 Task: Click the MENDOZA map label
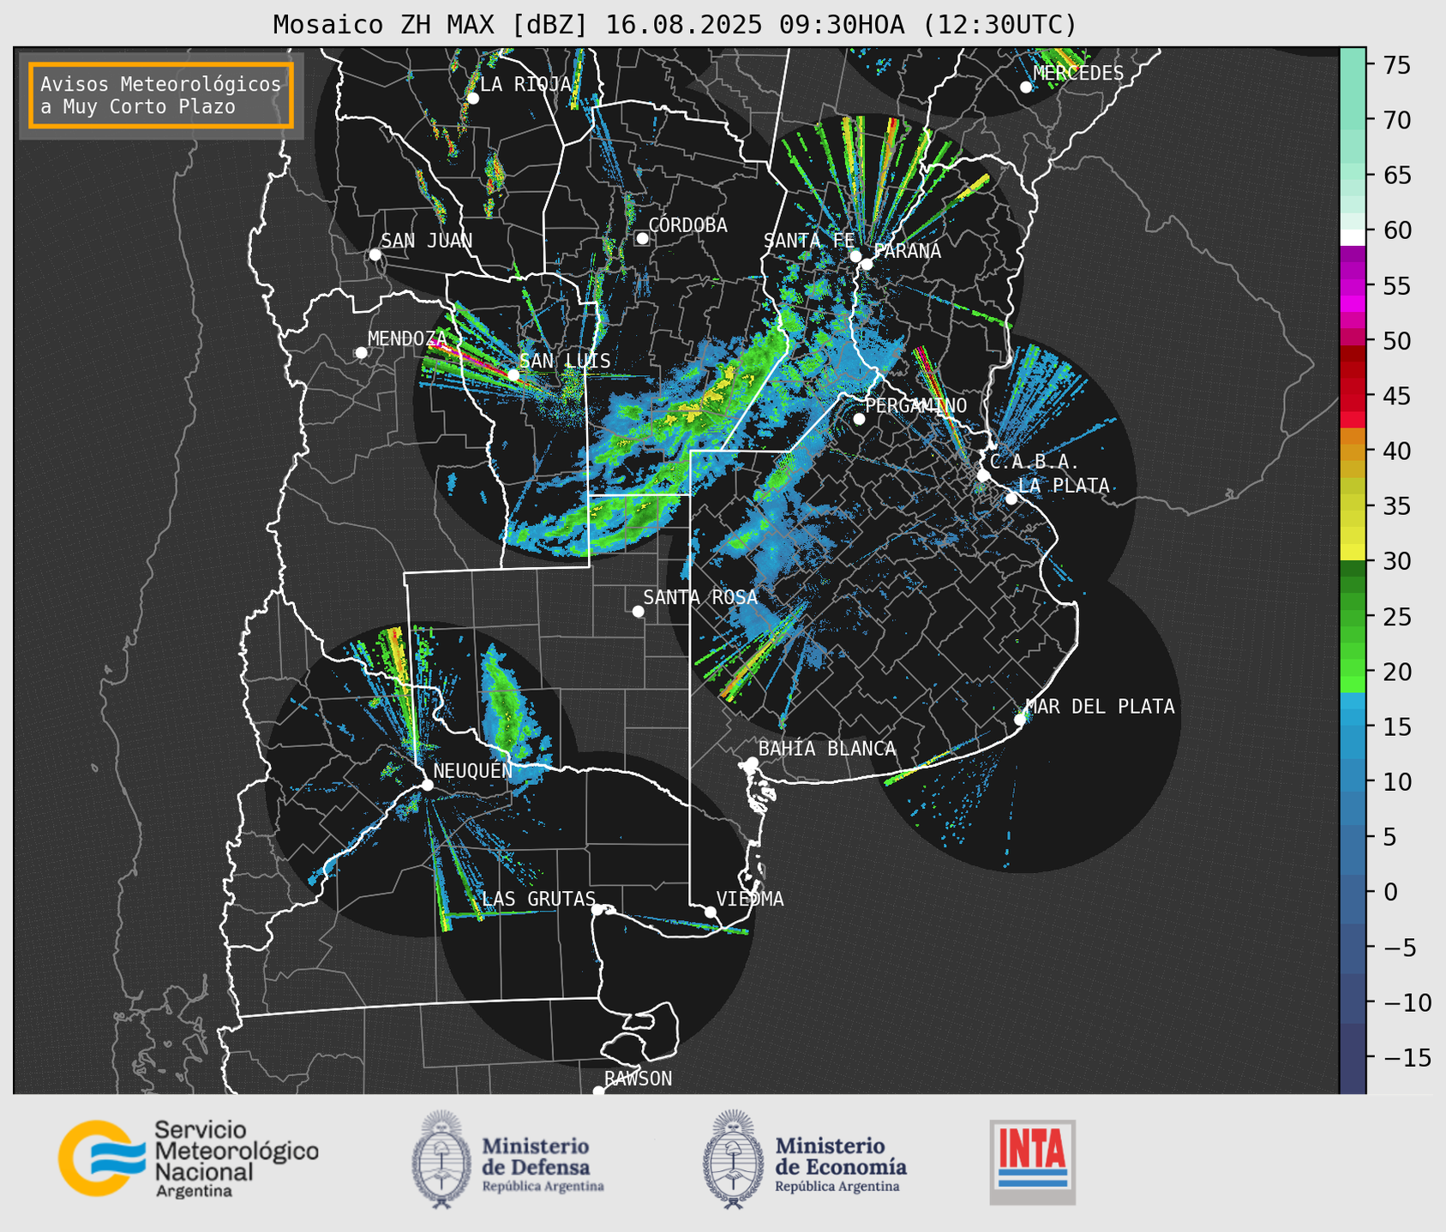pyautogui.click(x=407, y=338)
